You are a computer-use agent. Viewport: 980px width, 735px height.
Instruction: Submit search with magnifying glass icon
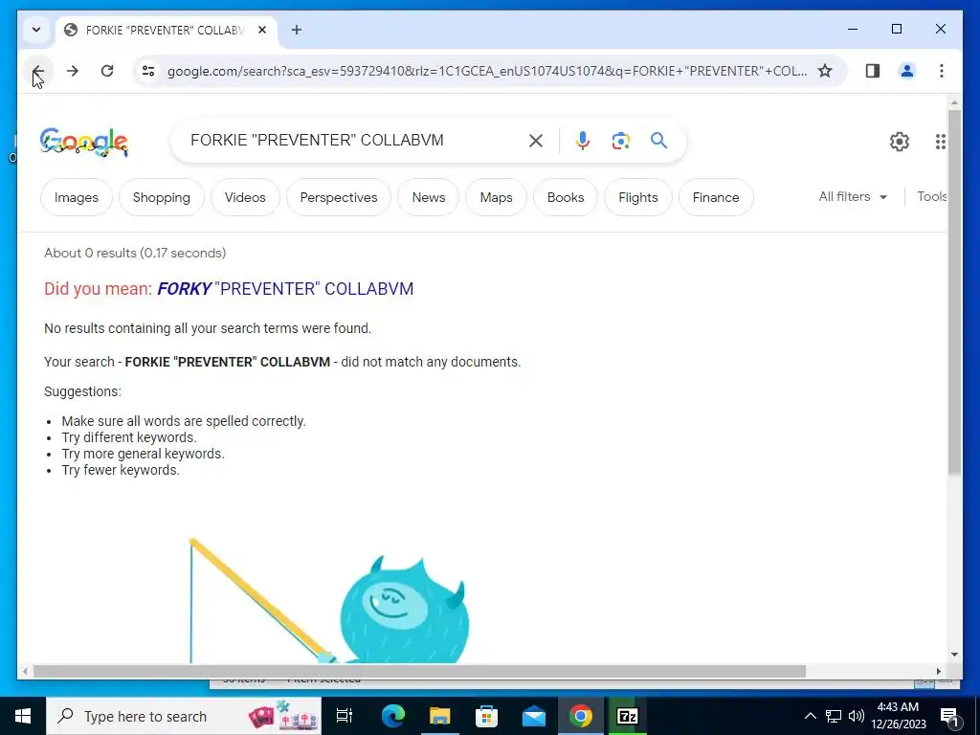coord(658,141)
